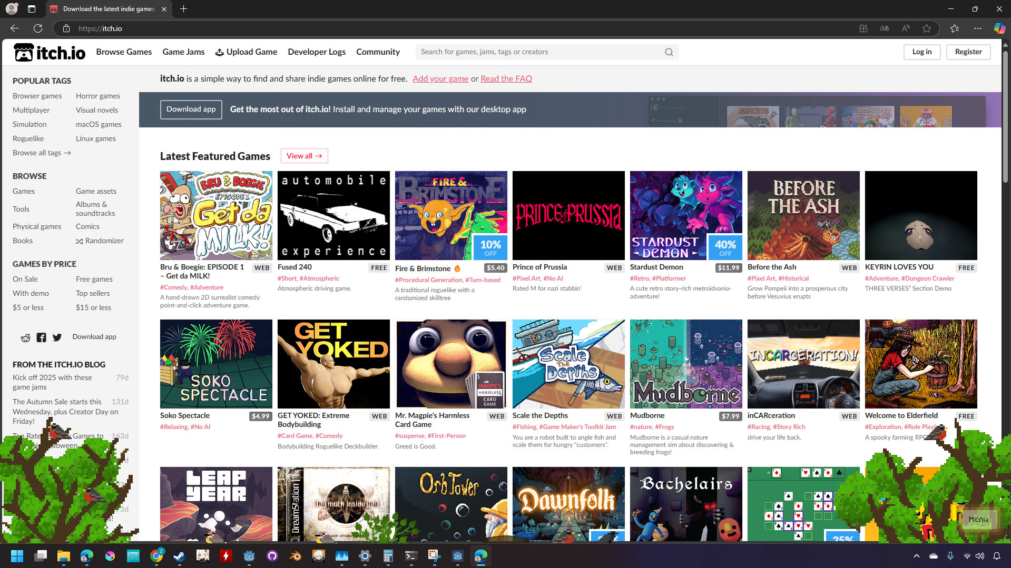
Task: Open the Randomizer link in sidebar
Action: point(100,241)
